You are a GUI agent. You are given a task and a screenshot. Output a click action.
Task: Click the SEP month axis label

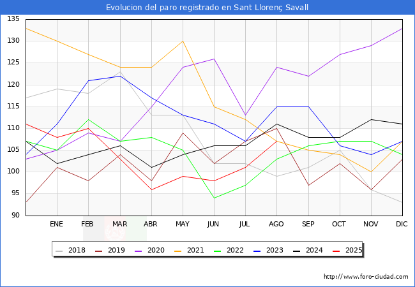[308, 224]
